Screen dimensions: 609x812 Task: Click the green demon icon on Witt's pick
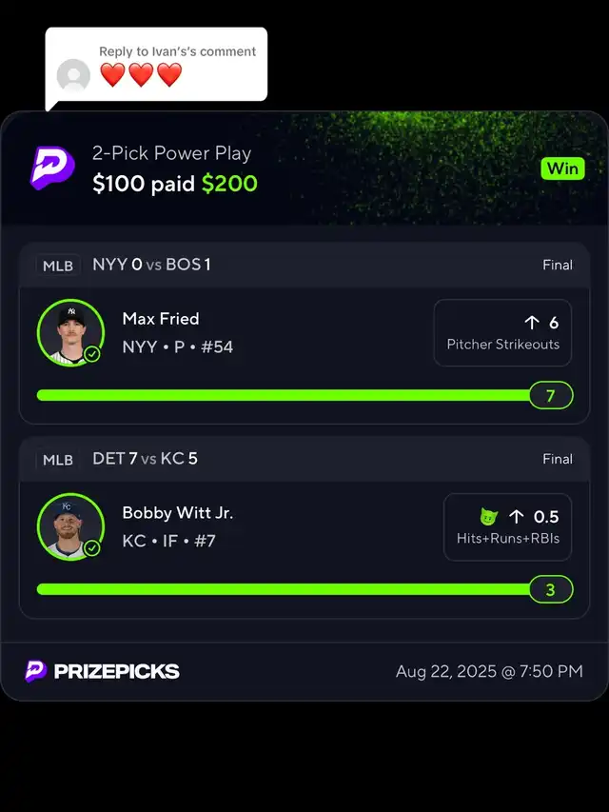click(489, 517)
